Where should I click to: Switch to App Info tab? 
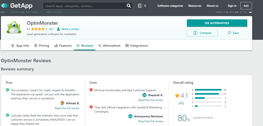(20, 46)
